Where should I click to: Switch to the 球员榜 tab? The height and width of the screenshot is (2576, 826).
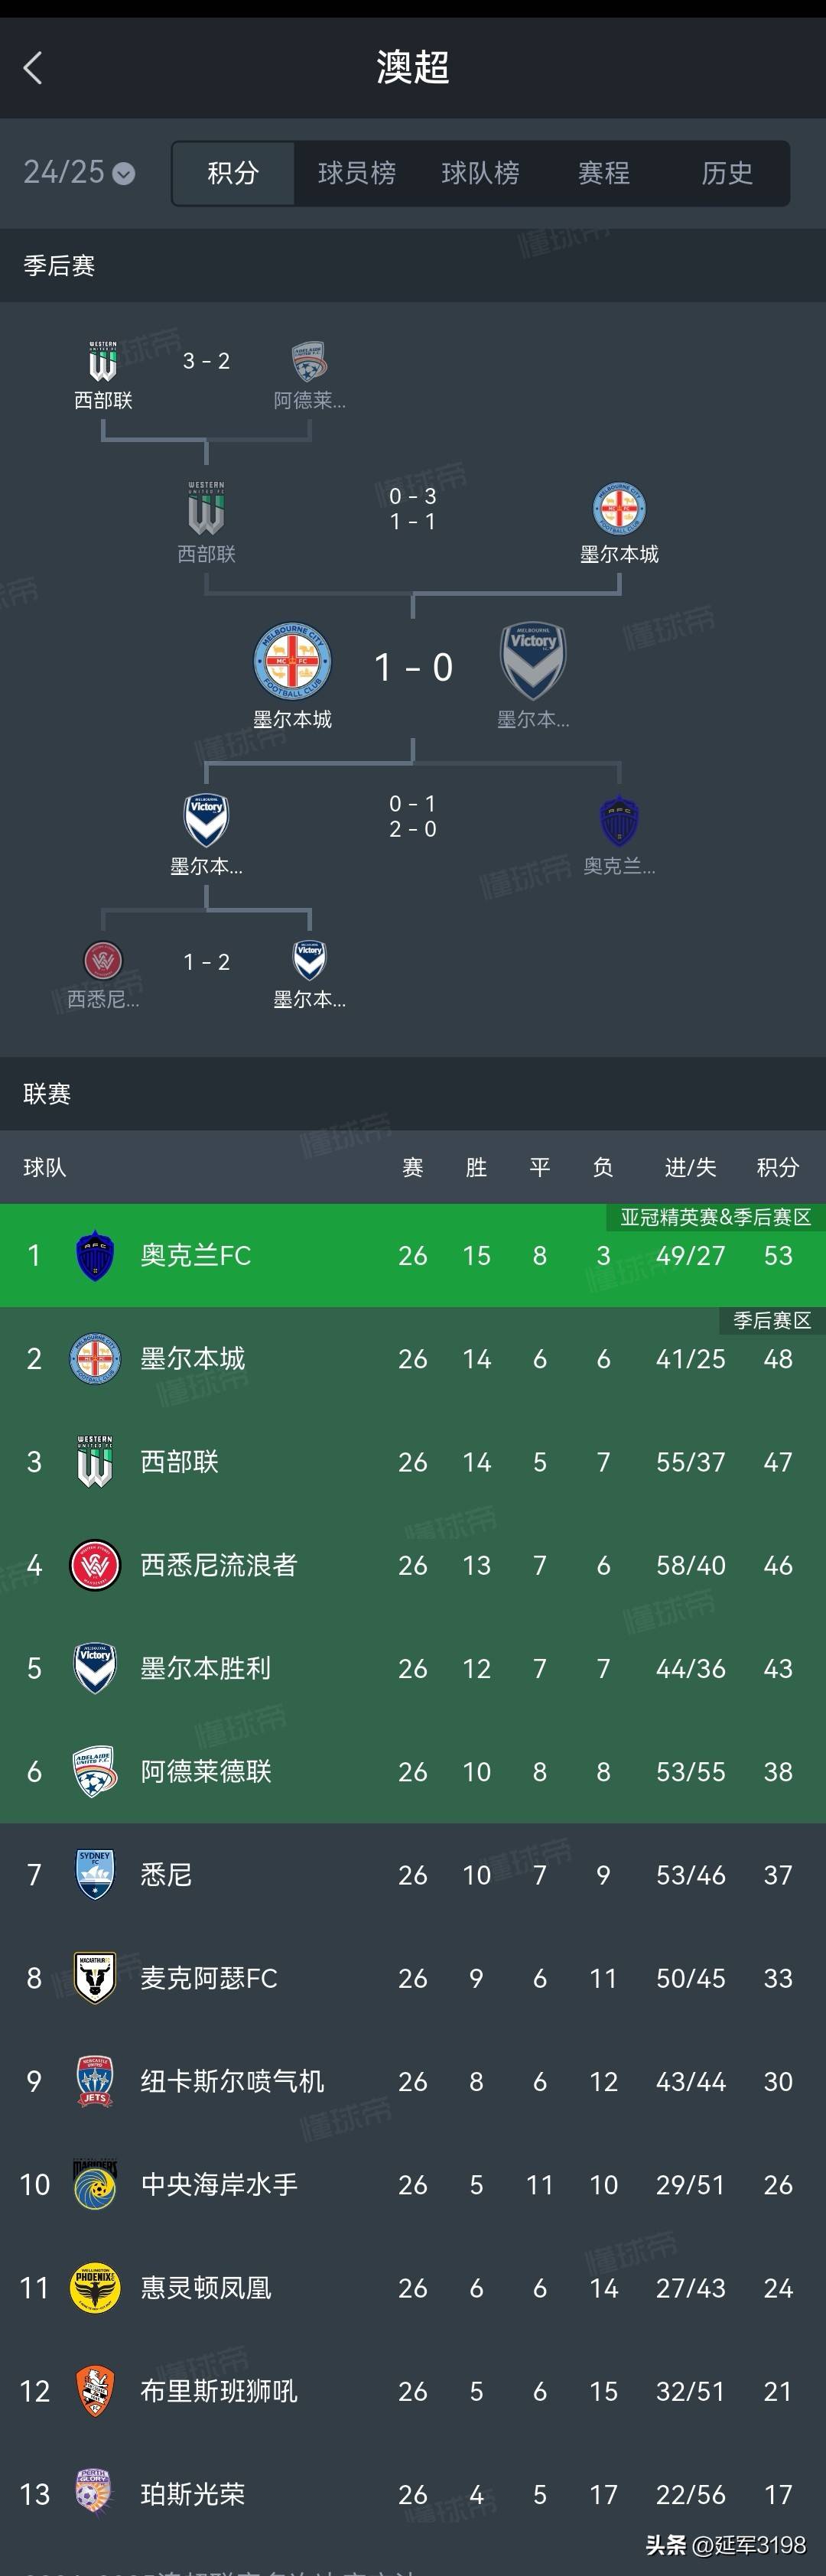pyautogui.click(x=357, y=173)
